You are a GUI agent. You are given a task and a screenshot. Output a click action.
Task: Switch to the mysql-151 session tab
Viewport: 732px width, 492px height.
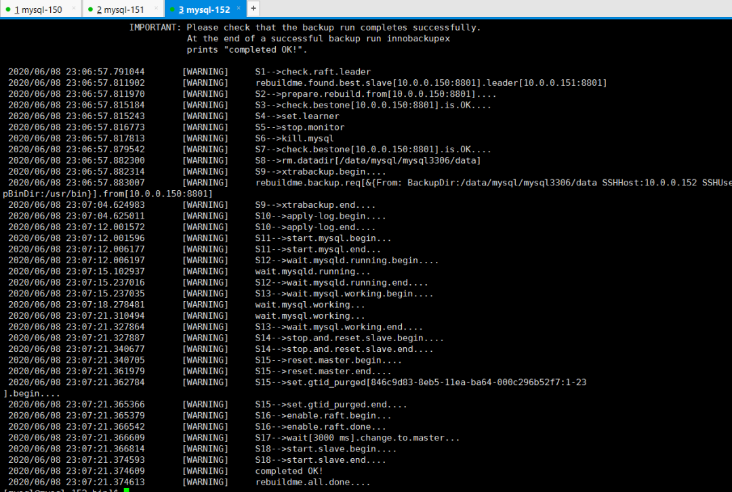tap(121, 9)
